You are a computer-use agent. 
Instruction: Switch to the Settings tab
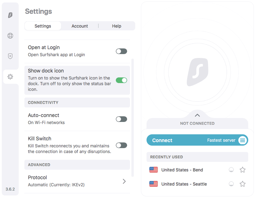pyautogui.click(x=43, y=26)
